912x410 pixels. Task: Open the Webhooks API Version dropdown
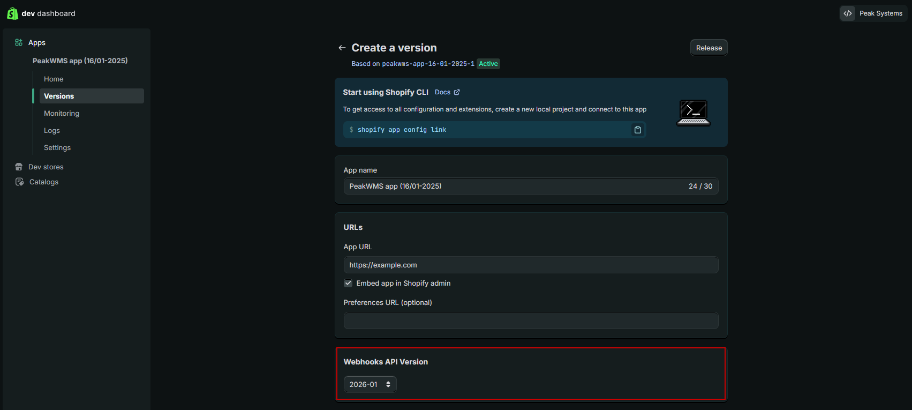(370, 384)
